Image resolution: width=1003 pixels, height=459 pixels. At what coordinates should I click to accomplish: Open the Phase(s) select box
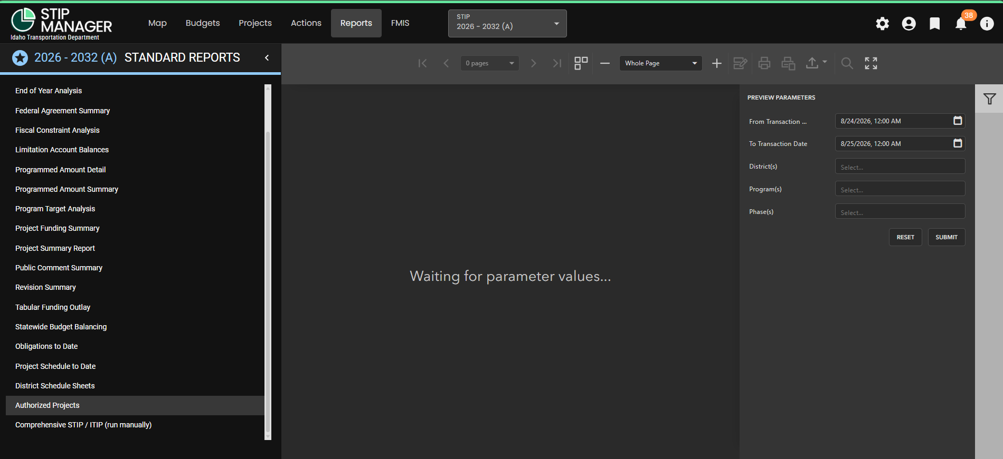(x=900, y=212)
